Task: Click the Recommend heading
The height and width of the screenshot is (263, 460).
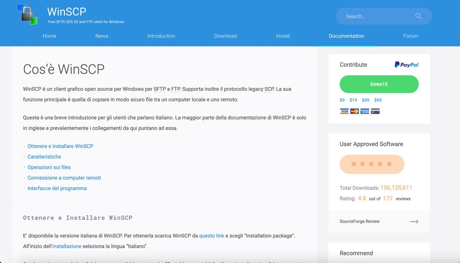Action: pyautogui.click(x=356, y=253)
